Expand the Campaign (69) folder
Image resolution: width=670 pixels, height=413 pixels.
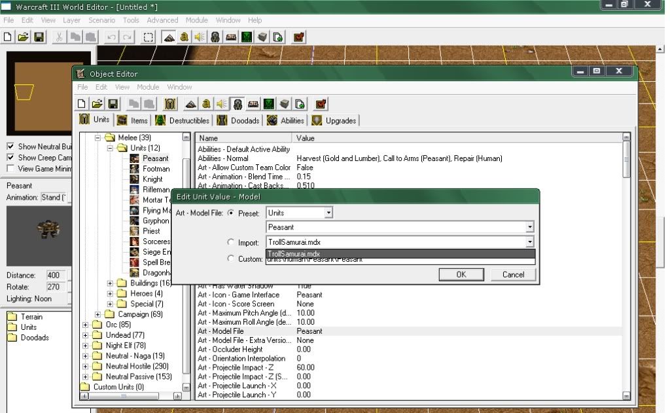coord(97,314)
